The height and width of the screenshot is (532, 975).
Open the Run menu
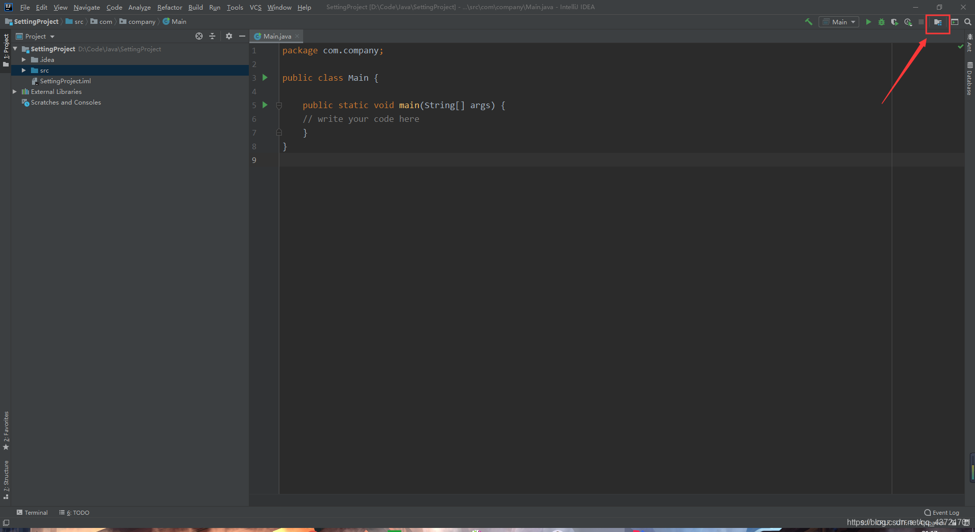(x=215, y=7)
